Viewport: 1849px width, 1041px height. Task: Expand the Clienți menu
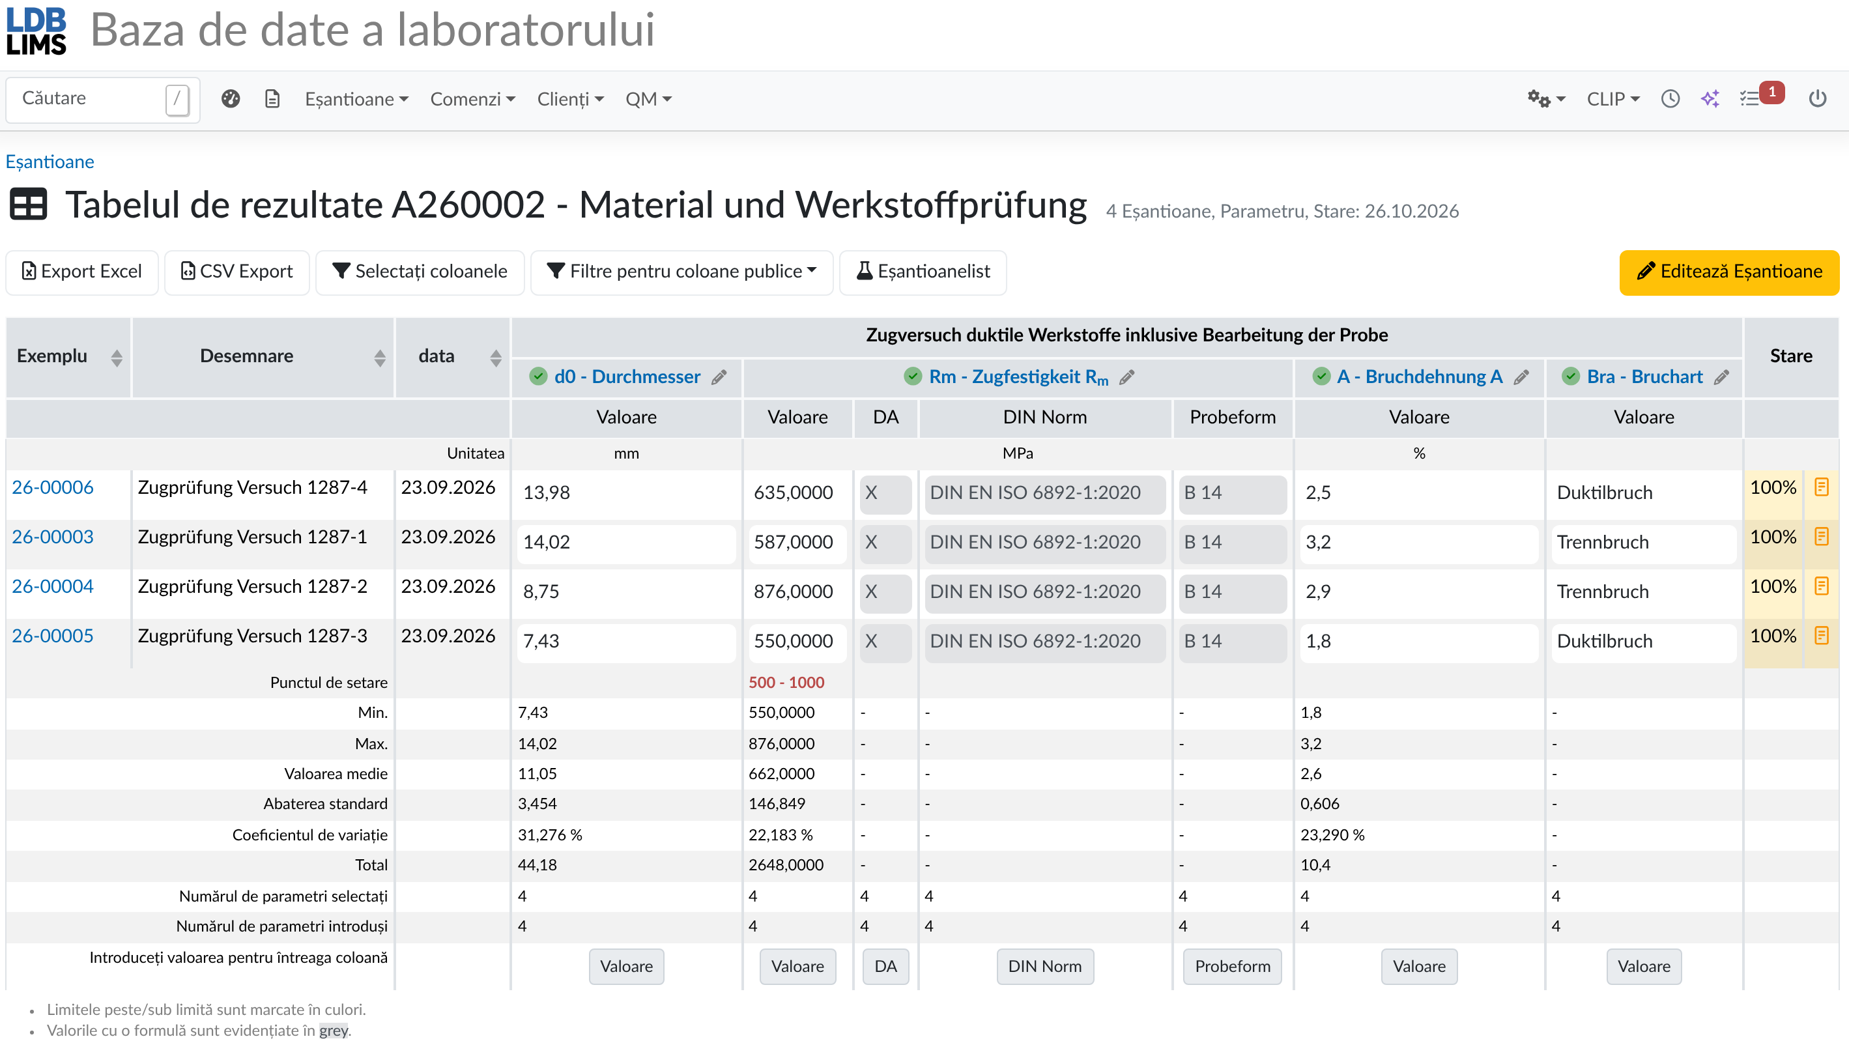click(x=570, y=99)
